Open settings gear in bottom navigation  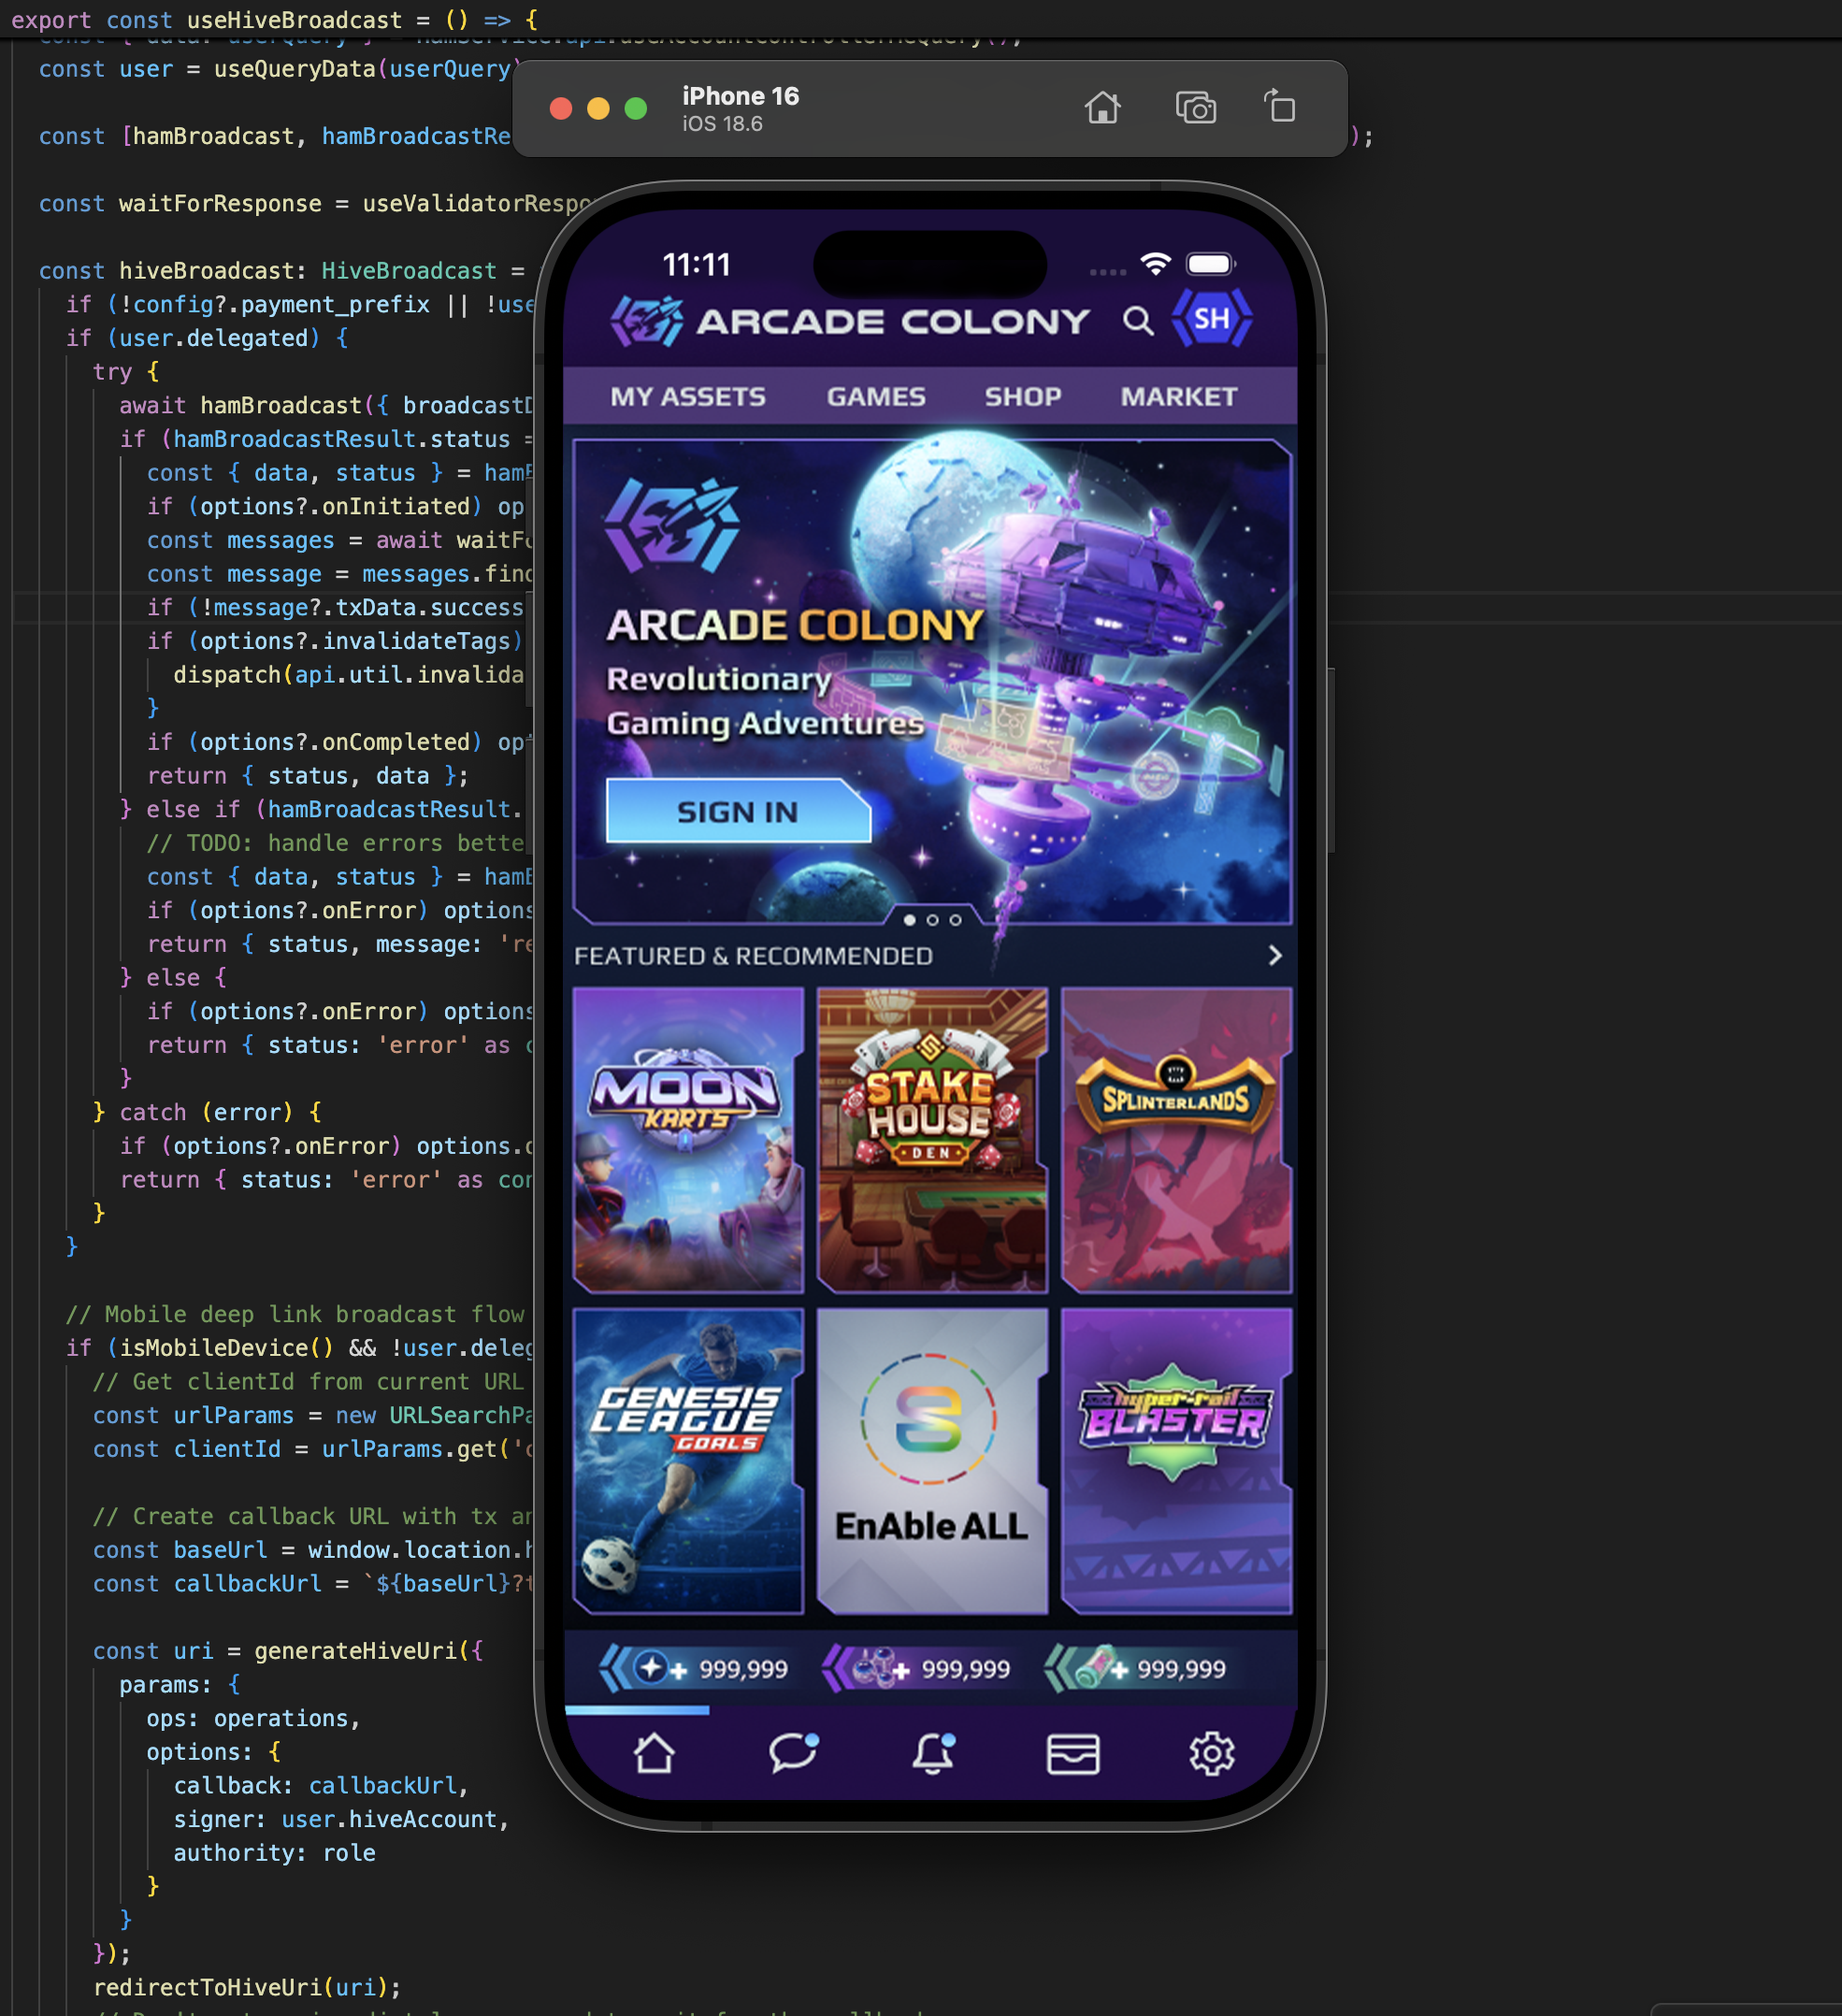point(1212,1753)
